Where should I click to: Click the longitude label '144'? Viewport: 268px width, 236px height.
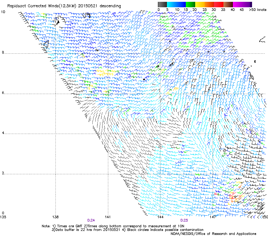tap(160, 217)
